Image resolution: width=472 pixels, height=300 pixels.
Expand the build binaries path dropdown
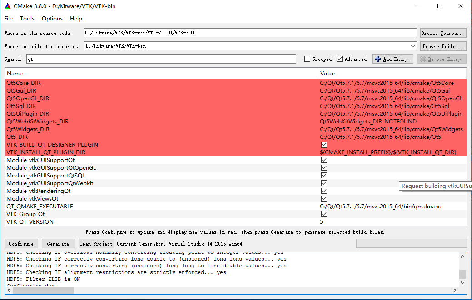pos(412,46)
